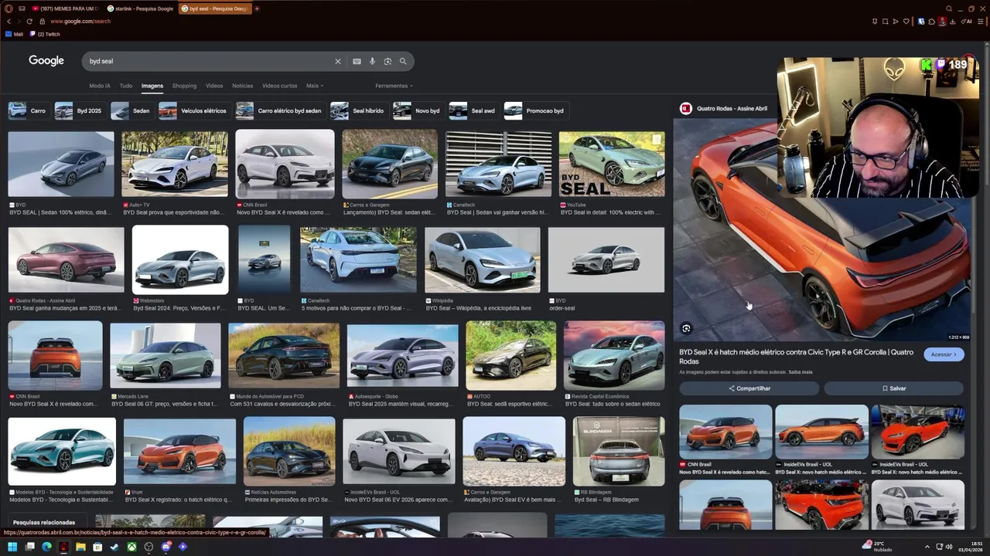The image size is (990, 556).
Task: Open the Opera menu logo icon
Action: click(8, 8)
